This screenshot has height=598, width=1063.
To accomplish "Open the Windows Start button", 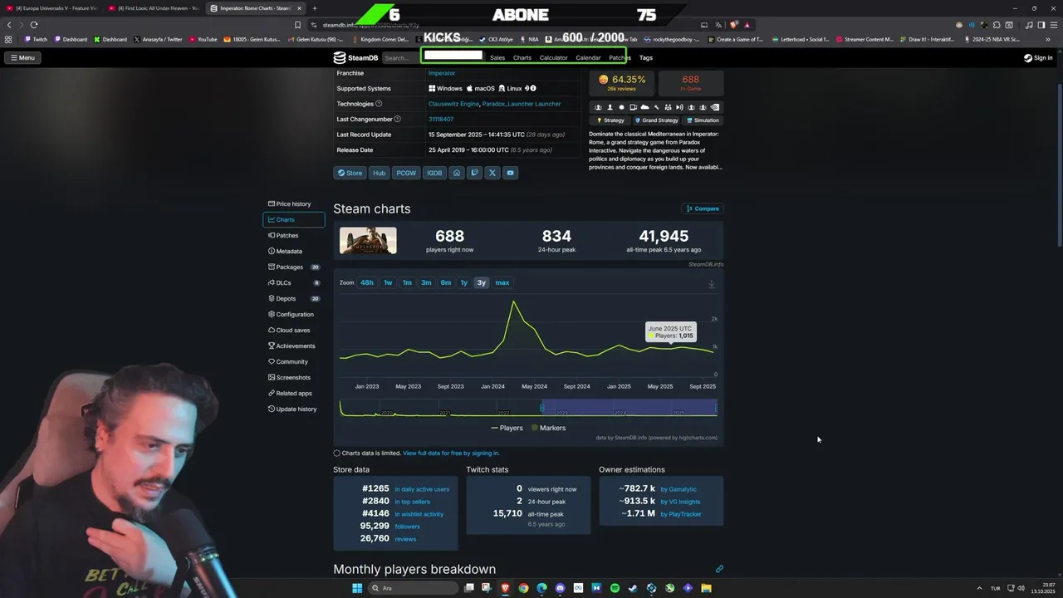I will (357, 588).
